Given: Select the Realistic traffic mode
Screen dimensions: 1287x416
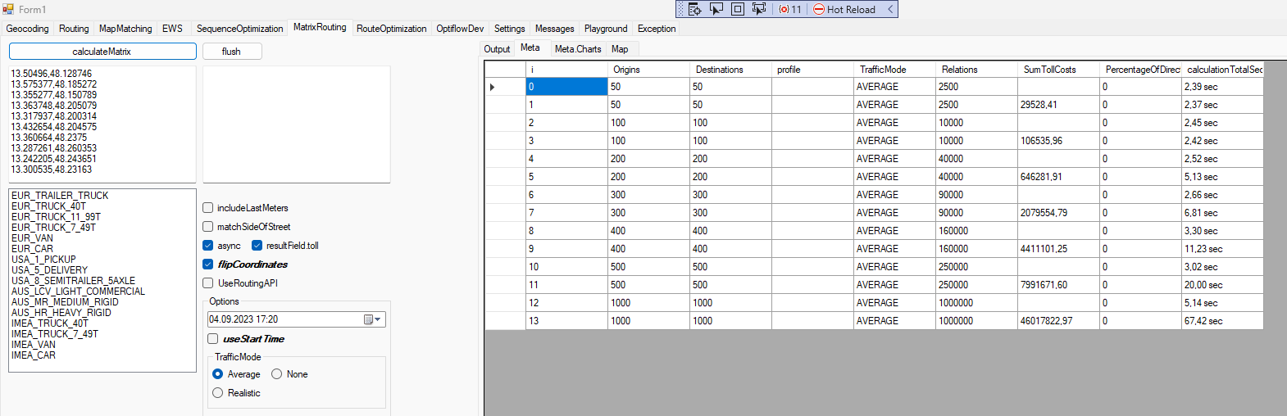Looking at the screenshot, I should pyautogui.click(x=218, y=393).
